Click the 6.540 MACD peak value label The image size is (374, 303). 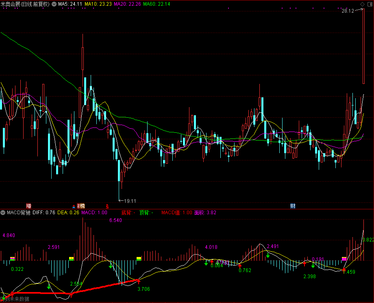tap(115, 220)
